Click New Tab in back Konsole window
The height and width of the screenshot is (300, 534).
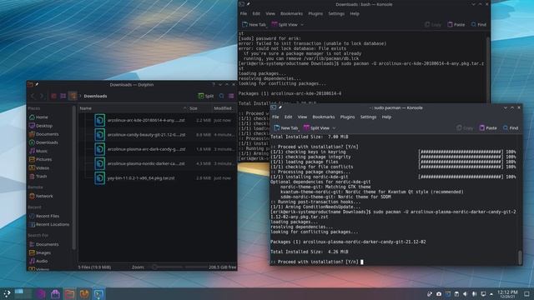coord(254,25)
